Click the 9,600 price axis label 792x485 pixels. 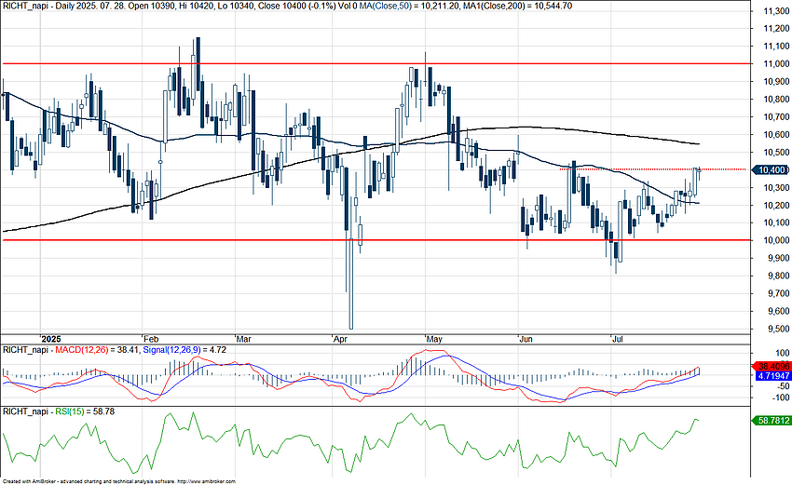(778, 312)
